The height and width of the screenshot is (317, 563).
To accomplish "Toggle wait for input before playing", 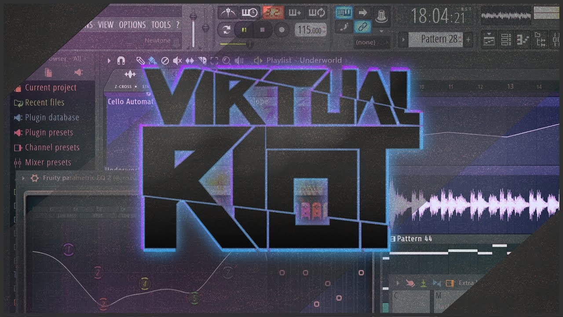I will click(x=249, y=13).
